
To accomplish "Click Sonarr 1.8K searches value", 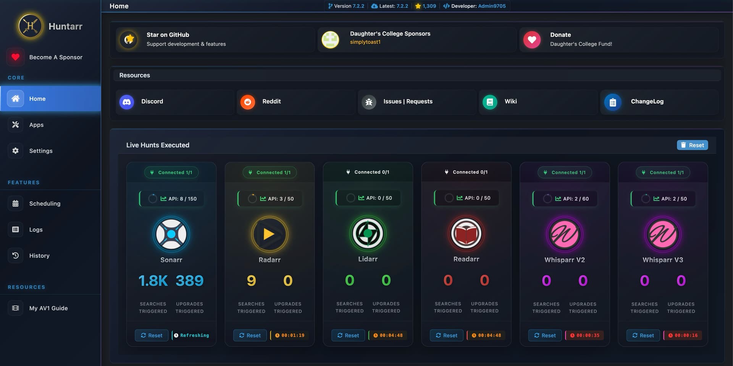I will (153, 281).
